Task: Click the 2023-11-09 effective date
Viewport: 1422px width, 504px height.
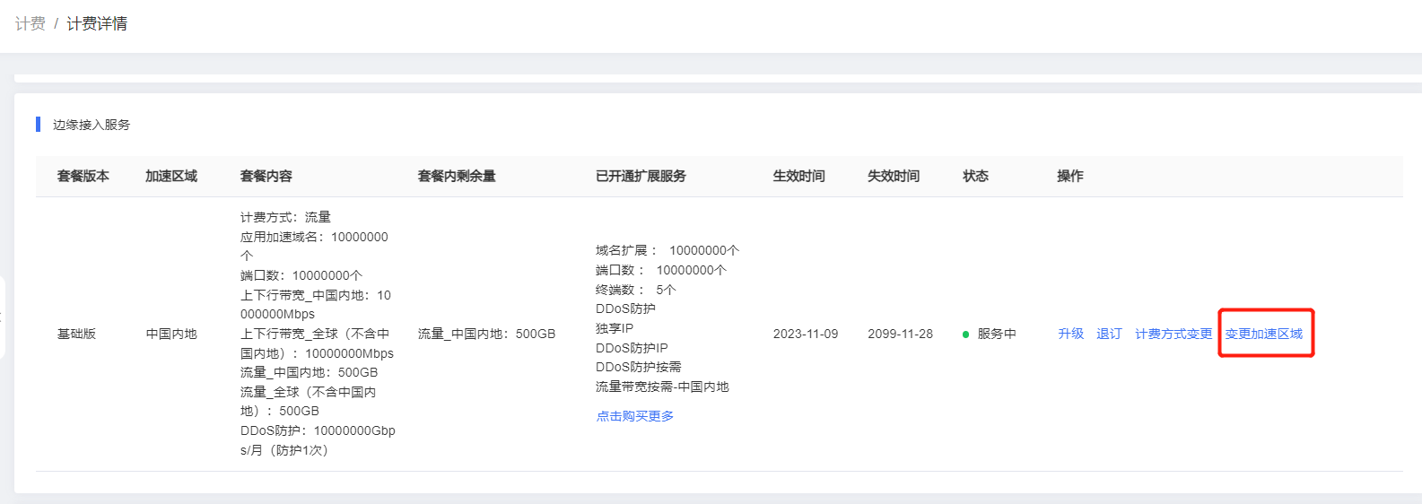Action: tap(806, 334)
